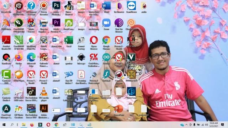The width and height of the screenshot is (228, 128).
Task: Open File Explorer from the taskbar
Action: click(x=24, y=125)
